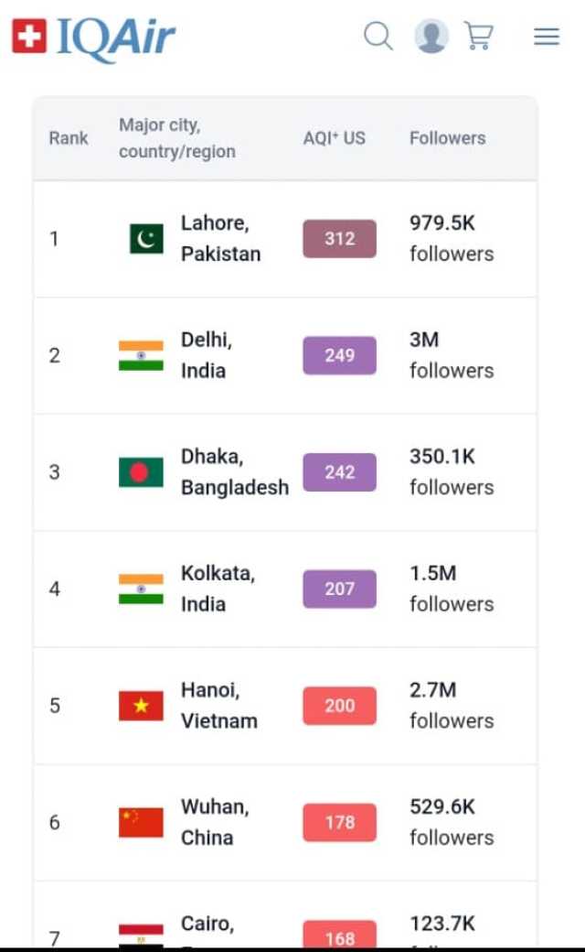The width and height of the screenshot is (585, 952).
Task: Click the purple 249 AQI badge
Action: (339, 355)
